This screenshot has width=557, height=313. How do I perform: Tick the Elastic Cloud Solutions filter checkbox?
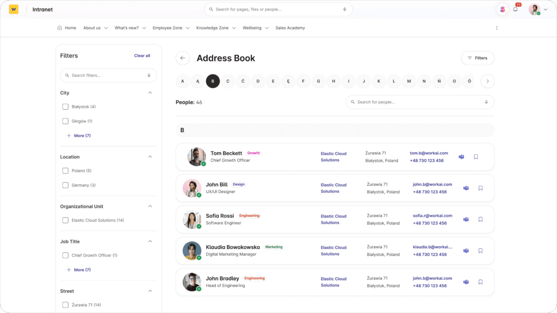click(x=65, y=220)
